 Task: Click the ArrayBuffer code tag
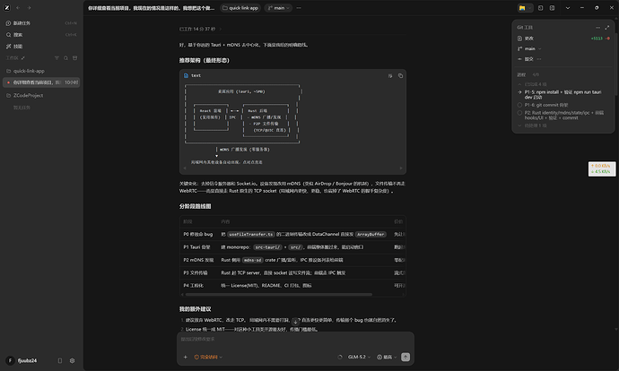tap(371, 234)
